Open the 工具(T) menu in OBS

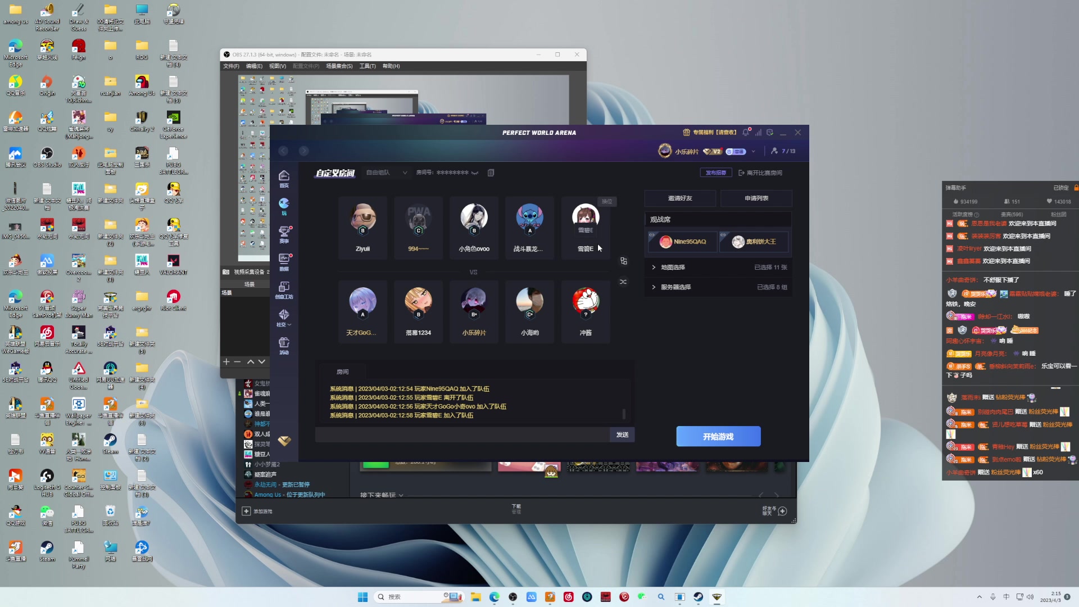[x=368, y=66]
